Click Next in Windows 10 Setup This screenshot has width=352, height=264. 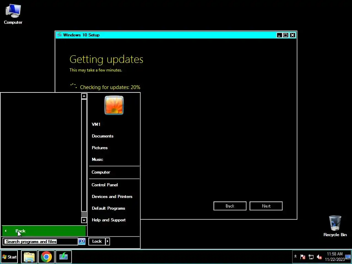266,206
